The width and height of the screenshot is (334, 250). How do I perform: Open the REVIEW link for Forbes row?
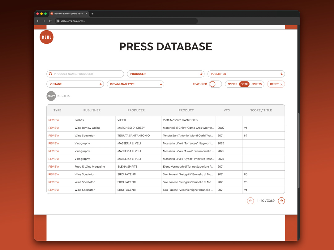click(x=54, y=120)
